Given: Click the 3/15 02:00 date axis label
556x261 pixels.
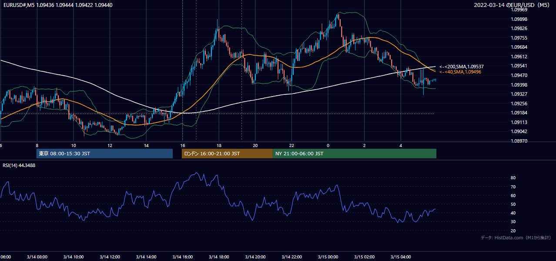Looking at the screenshot, I should [365, 257].
